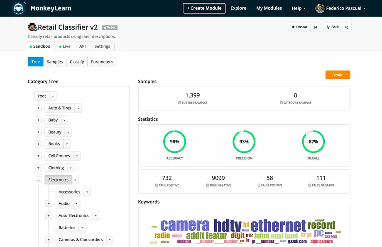
Task: Click the 98% accuracy gauge
Action: tap(174, 142)
